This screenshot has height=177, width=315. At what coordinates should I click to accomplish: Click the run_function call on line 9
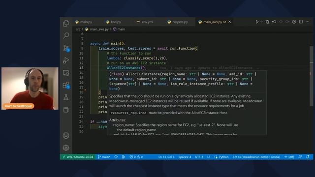tap(184, 48)
